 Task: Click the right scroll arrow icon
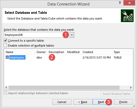(131, 87)
